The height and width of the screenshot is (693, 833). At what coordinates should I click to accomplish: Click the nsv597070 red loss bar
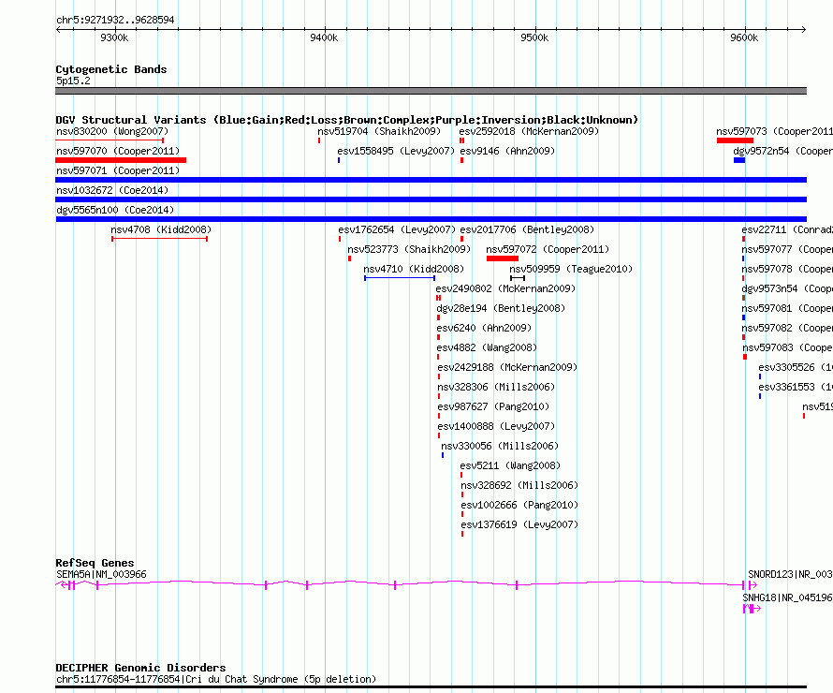click(121, 160)
